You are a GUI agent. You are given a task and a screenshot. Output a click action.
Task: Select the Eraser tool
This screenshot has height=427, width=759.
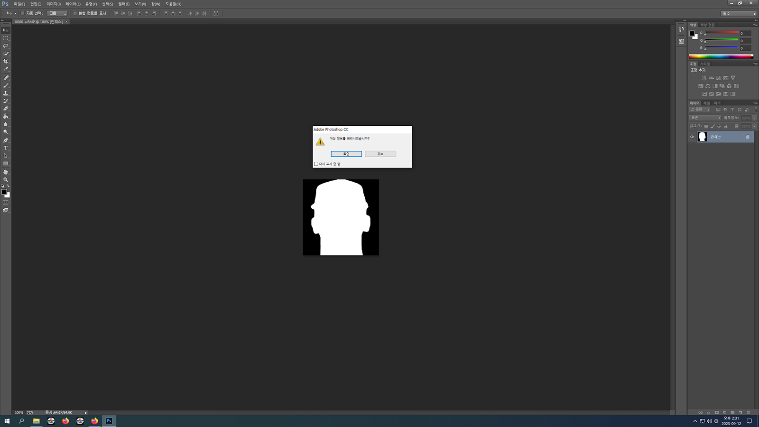[x=6, y=109]
